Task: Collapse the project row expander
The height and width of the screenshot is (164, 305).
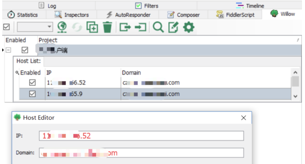Action: [8, 50]
